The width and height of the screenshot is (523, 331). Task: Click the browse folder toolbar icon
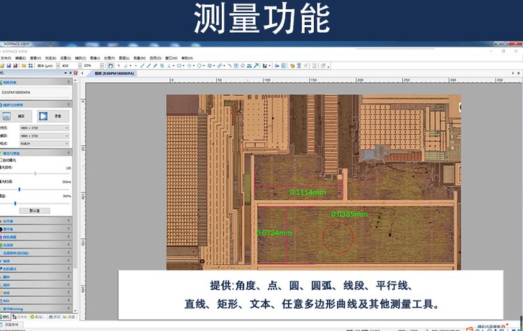[x=24, y=66]
